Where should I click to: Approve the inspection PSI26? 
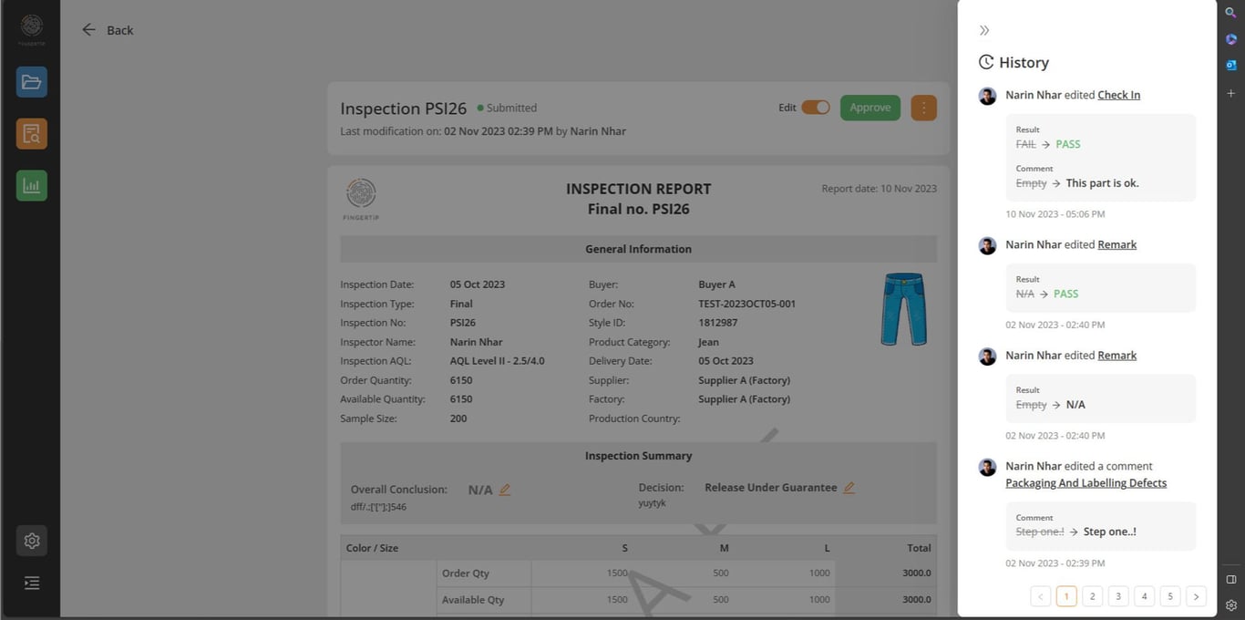pyautogui.click(x=870, y=108)
